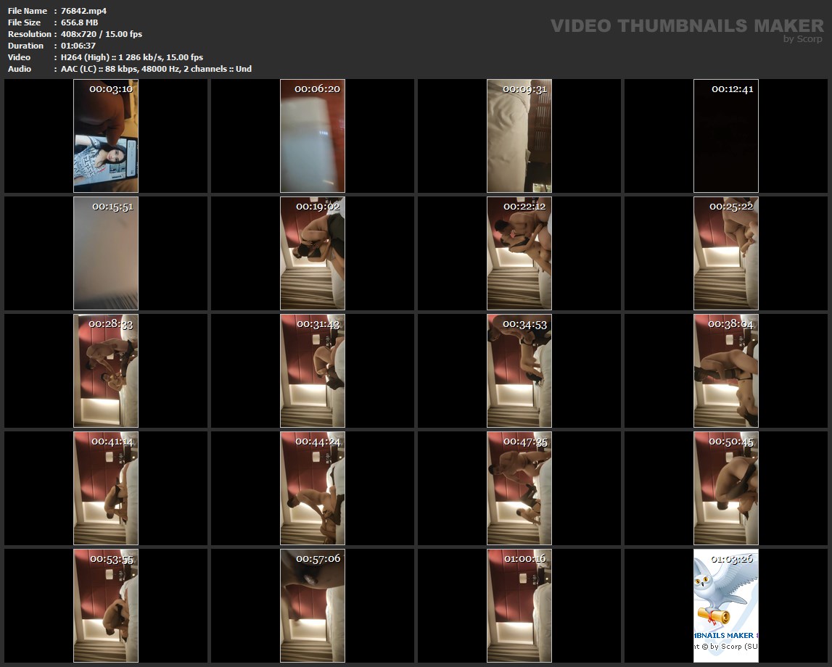This screenshot has width=832, height=667.
Task: Pick the thumbnail at 00:41:14
Action: [106, 488]
